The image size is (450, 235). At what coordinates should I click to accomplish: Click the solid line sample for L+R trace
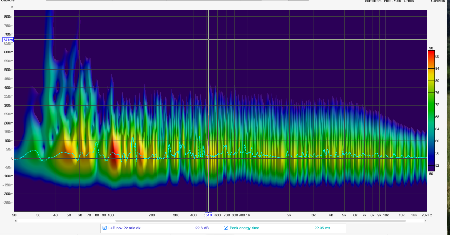coord(173,228)
